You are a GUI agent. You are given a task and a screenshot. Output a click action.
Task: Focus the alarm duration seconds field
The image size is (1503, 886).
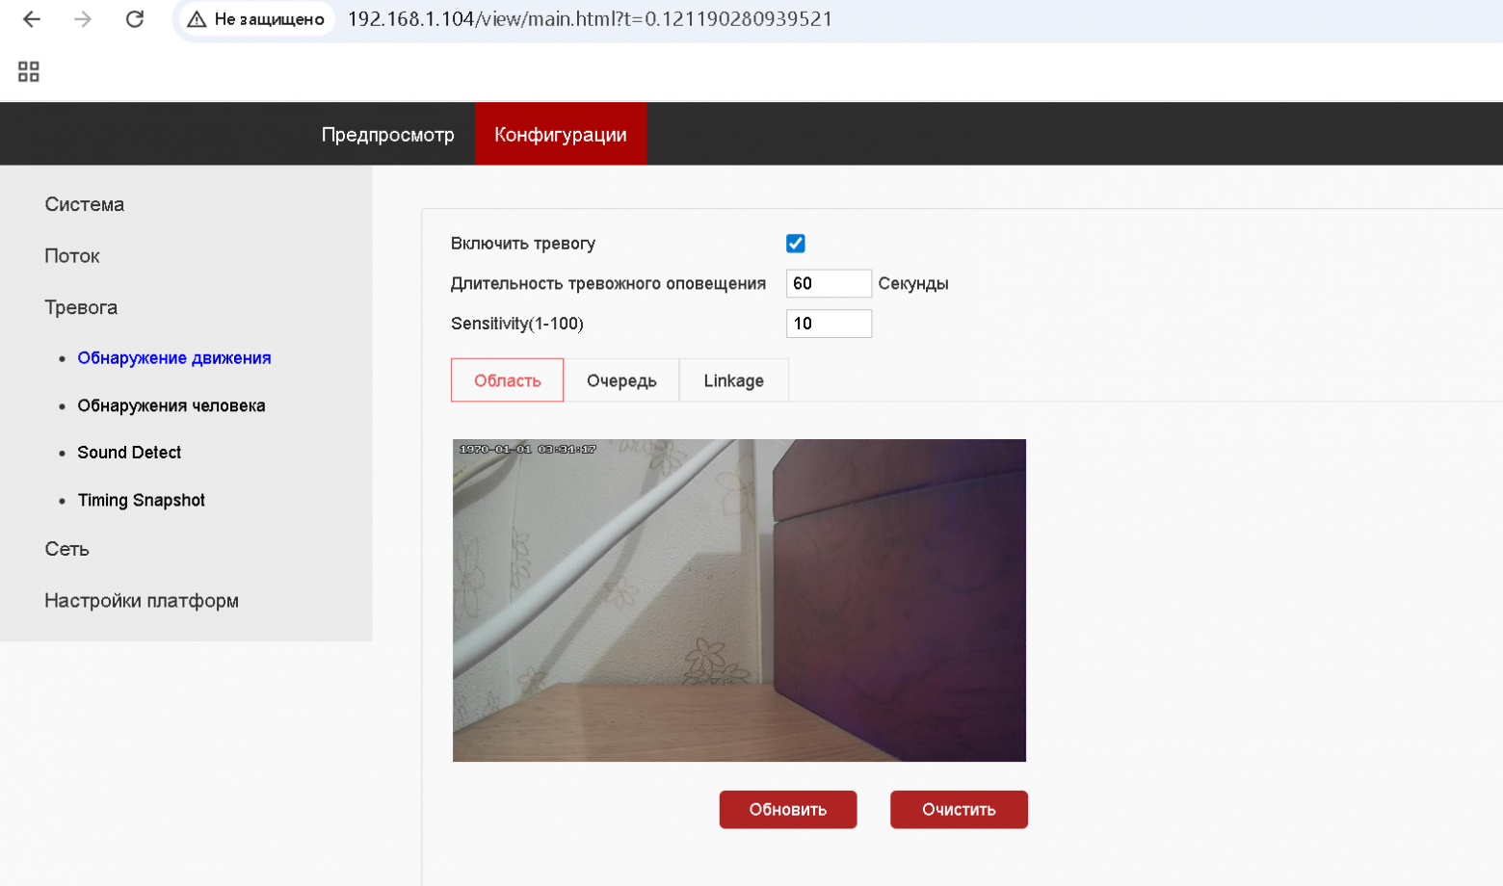tap(829, 283)
